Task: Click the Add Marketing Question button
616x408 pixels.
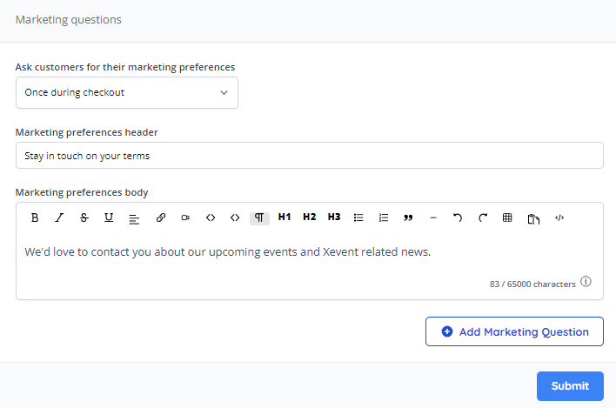Action: coord(514,331)
